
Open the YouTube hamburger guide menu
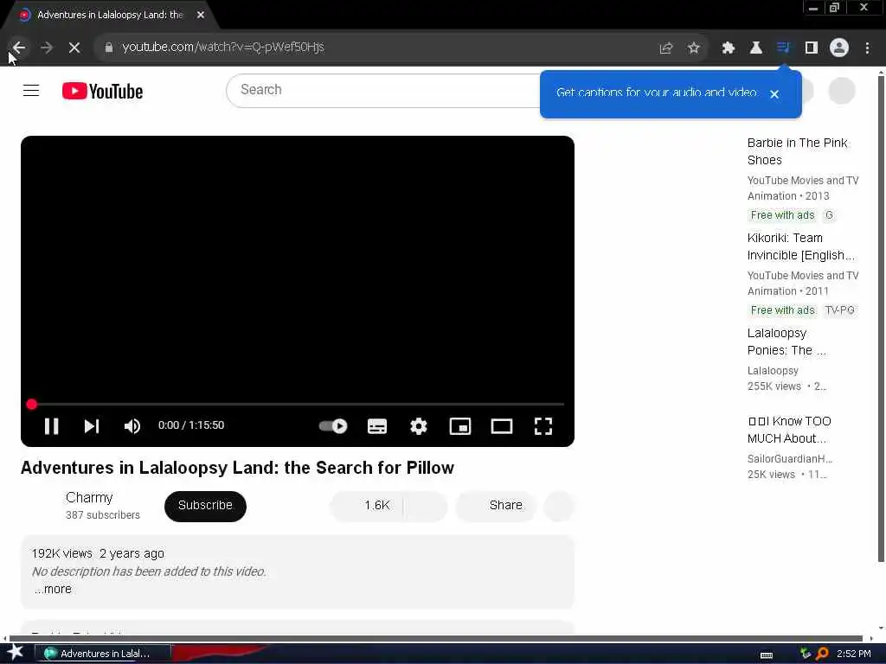click(x=31, y=90)
